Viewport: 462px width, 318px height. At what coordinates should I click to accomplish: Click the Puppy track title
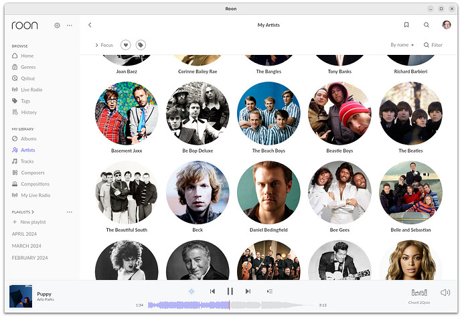44,294
